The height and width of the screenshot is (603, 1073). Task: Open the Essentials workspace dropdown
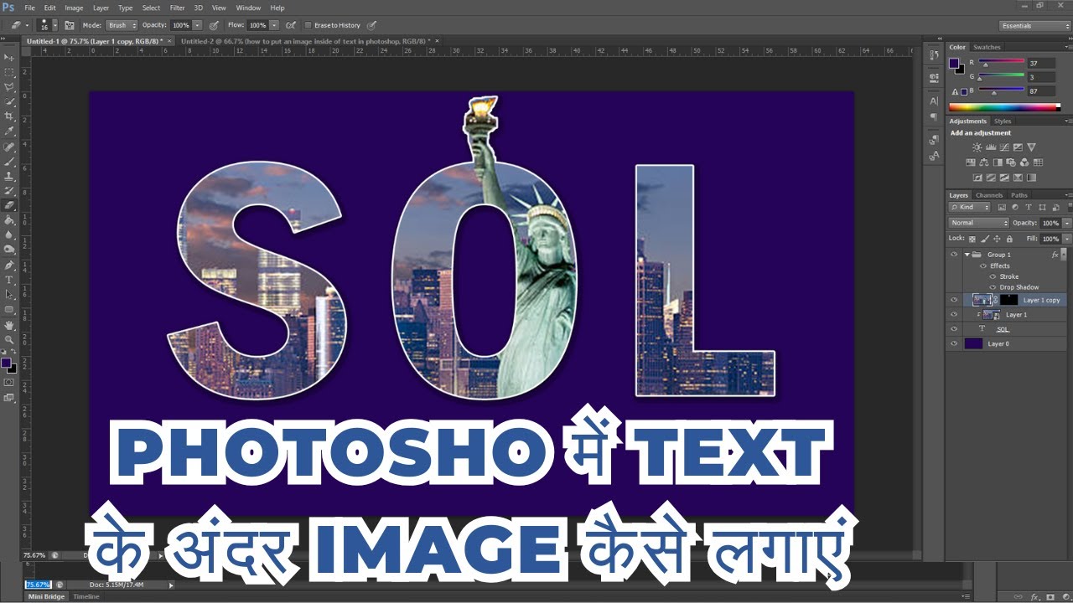pyautogui.click(x=1035, y=26)
